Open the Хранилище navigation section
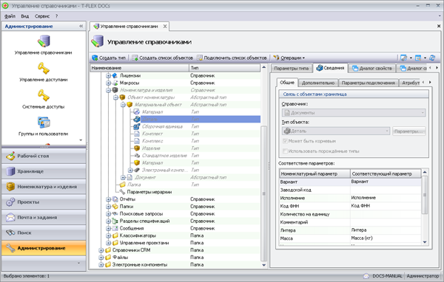 coord(44,171)
